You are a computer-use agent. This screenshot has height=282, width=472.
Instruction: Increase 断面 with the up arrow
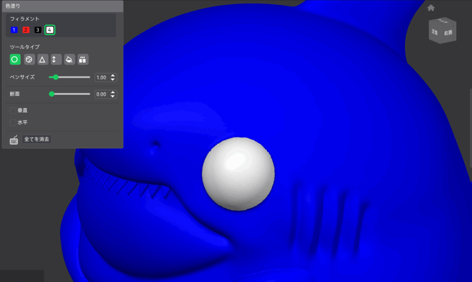[x=112, y=93]
